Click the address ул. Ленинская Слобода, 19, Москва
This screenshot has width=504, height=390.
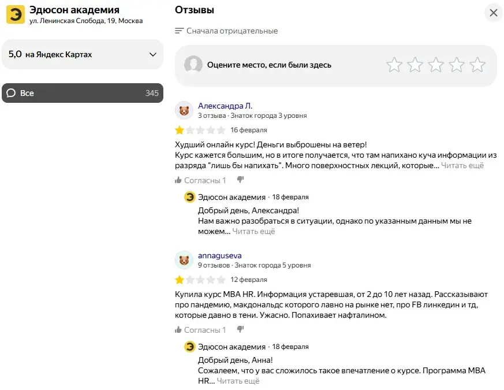tap(86, 21)
